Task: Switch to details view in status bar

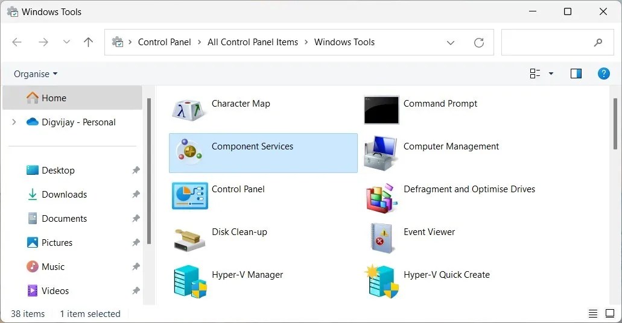Action: tap(593, 313)
